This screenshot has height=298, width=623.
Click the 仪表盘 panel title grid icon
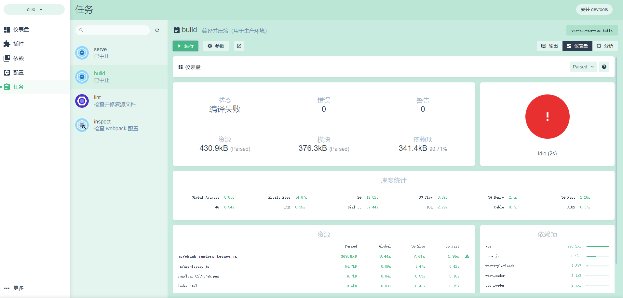coord(181,67)
